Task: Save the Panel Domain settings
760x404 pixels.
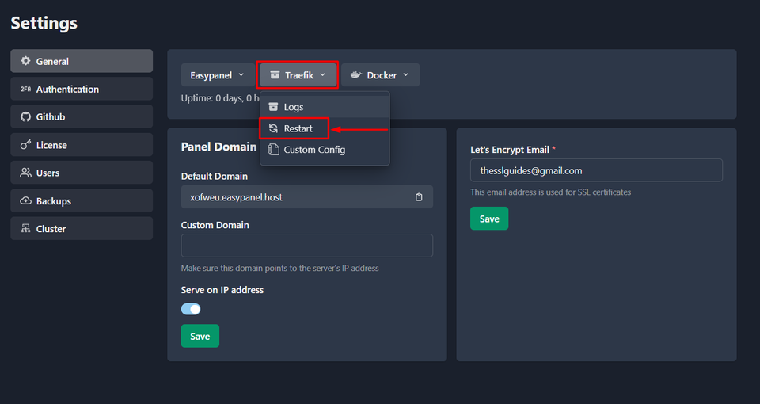Action: tap(200, 336)
